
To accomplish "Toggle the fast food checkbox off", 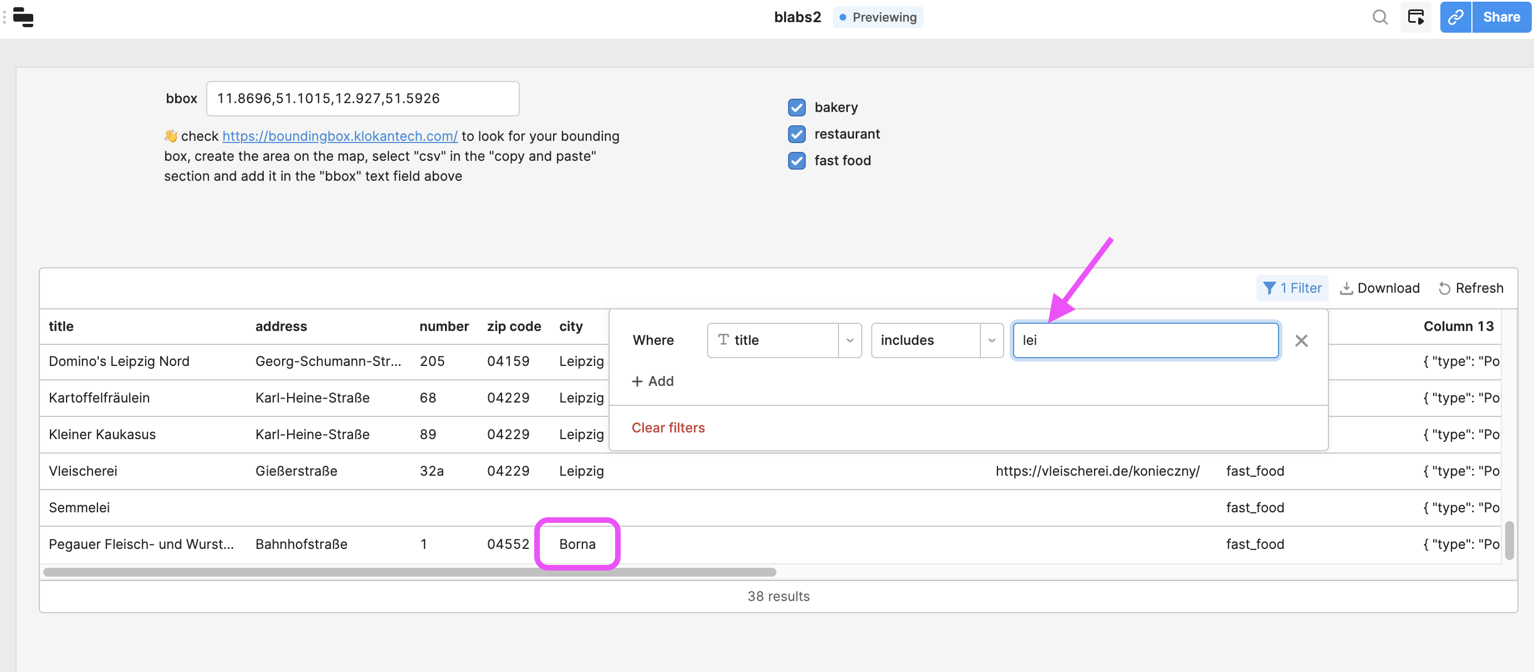I will click(x=797, y=160).
